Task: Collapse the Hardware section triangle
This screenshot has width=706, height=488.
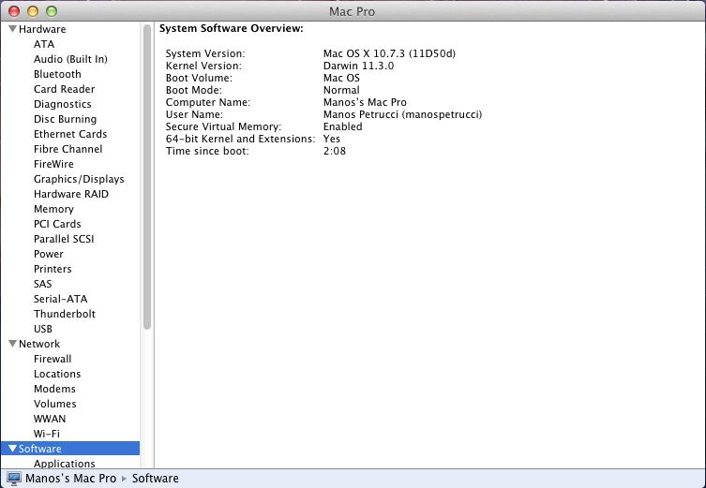Action: tap(12, 29)
